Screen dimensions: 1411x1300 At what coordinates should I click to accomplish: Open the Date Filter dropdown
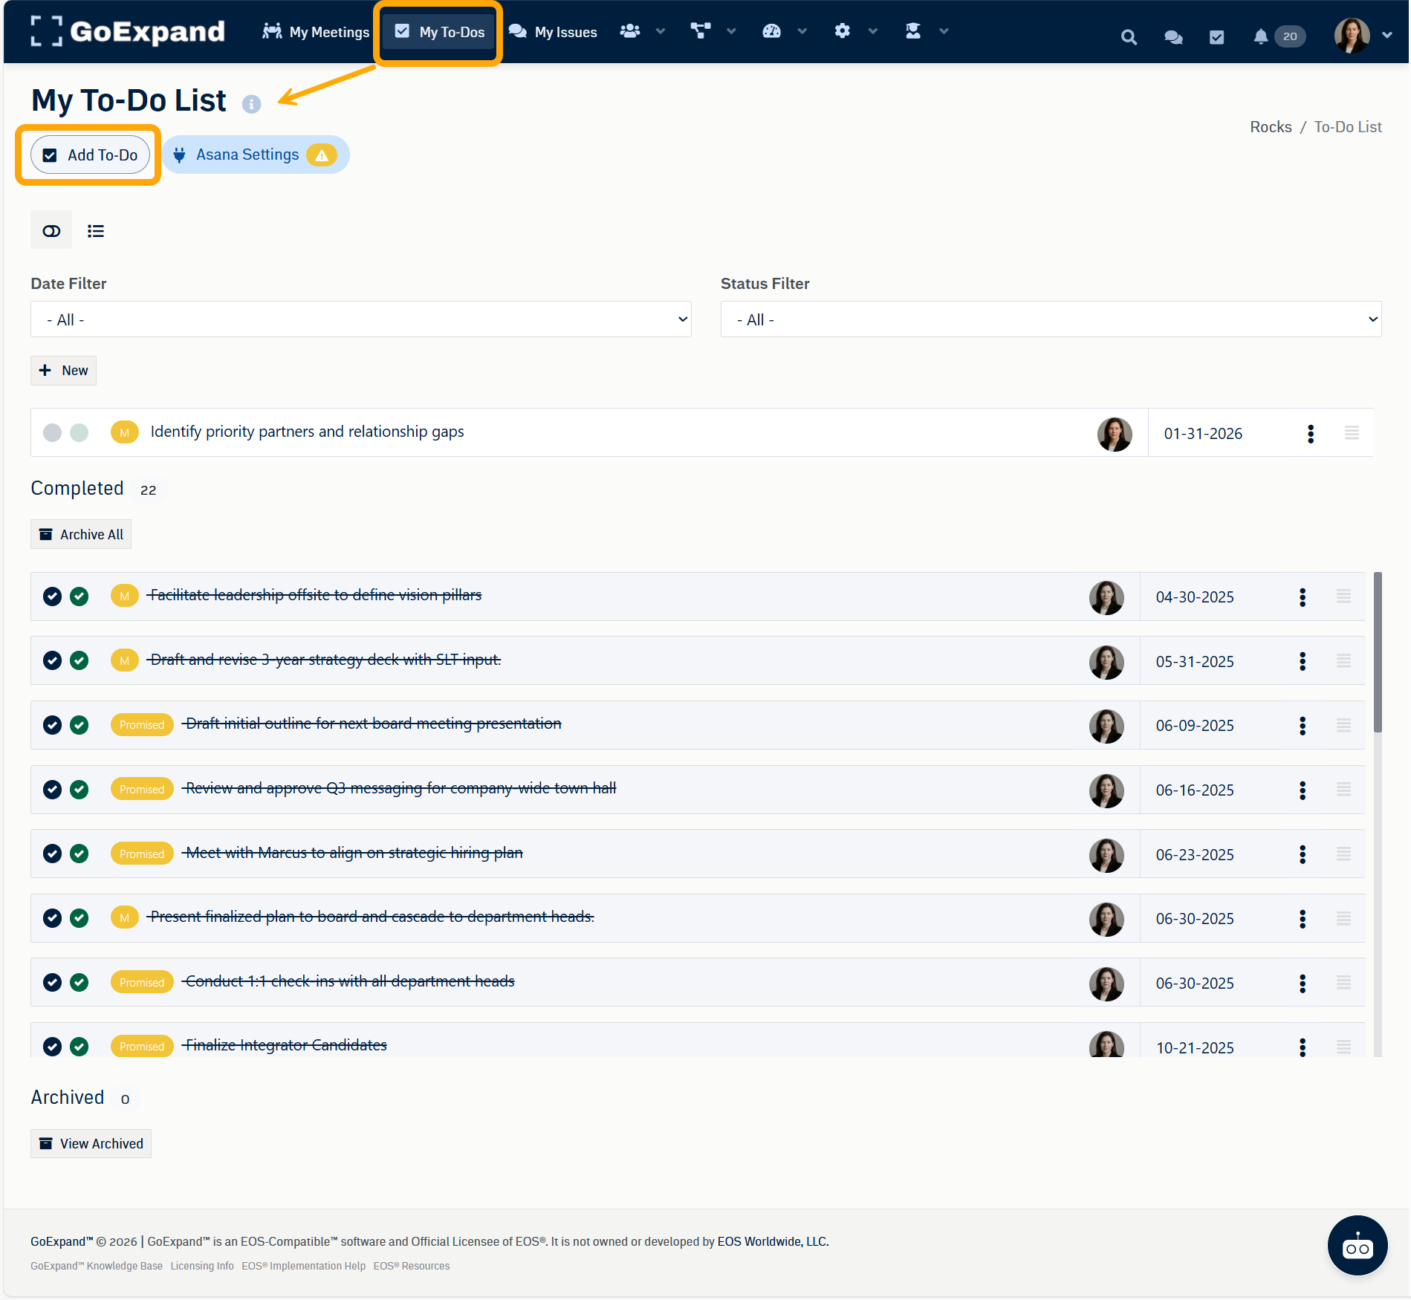(x=361, y=319)
